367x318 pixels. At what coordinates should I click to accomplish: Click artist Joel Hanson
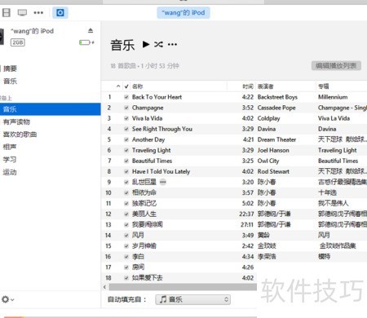[273, 150]
